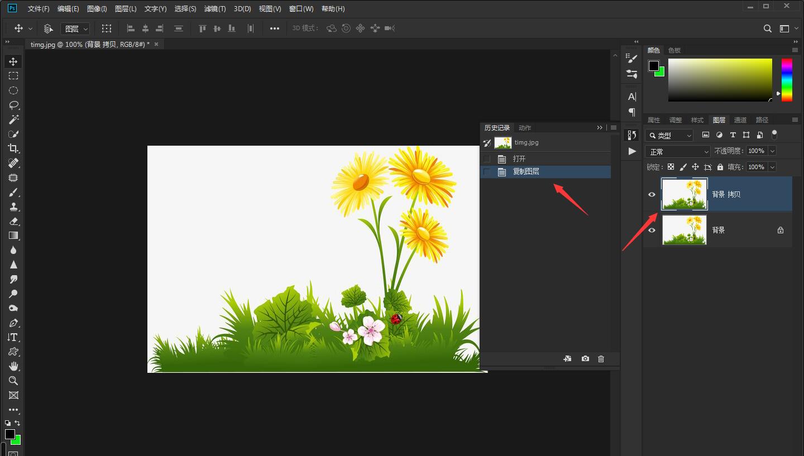Image resolution: width=804 pixels, height=456 pixels.
Task: Select the Eraser tool
Action: click(13, 221)
